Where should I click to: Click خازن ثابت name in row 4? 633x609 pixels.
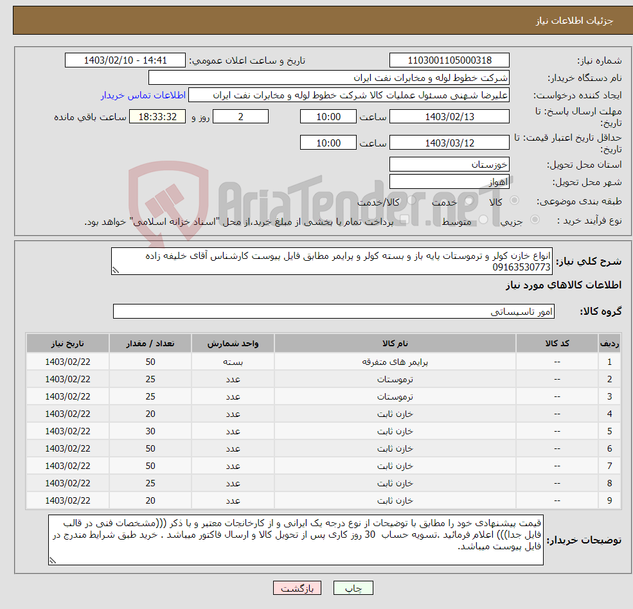point(395,414)
